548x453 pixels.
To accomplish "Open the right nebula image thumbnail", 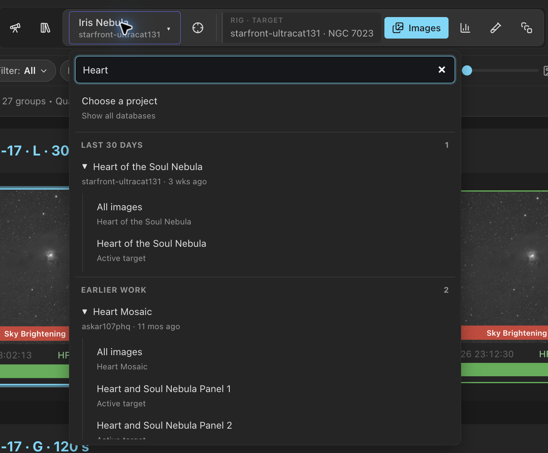I will click(x=505, y=258).
